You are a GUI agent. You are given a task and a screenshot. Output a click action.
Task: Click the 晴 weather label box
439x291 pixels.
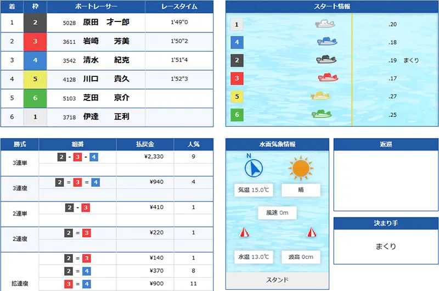tap(301, 190)
